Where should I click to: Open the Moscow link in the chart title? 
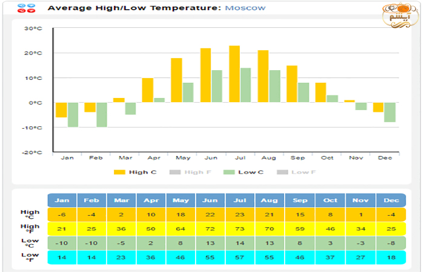click(245, 8)
